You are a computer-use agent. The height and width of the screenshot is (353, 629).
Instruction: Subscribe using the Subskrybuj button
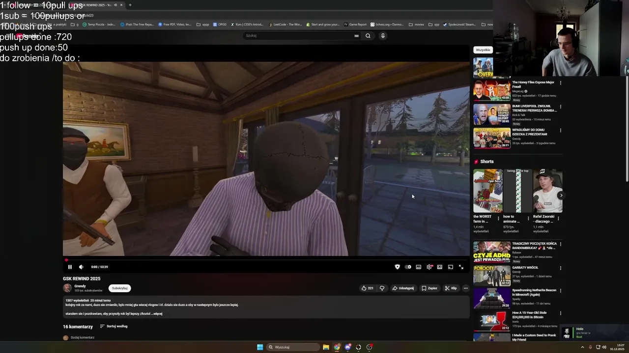[119, 288]
